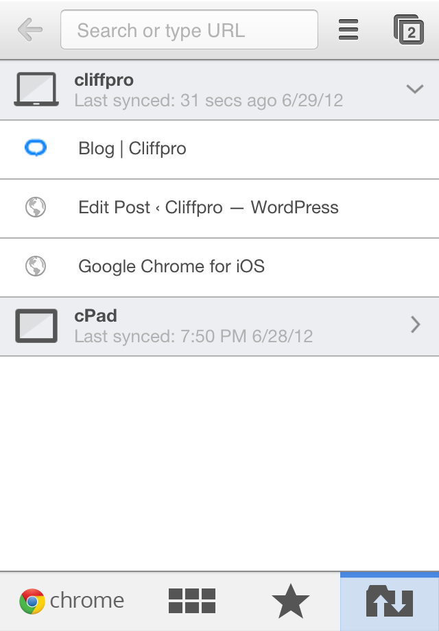Tap the back arrow icon
Image resolution: width=439 pixels, height=631 pixels.
click(30, 29)
